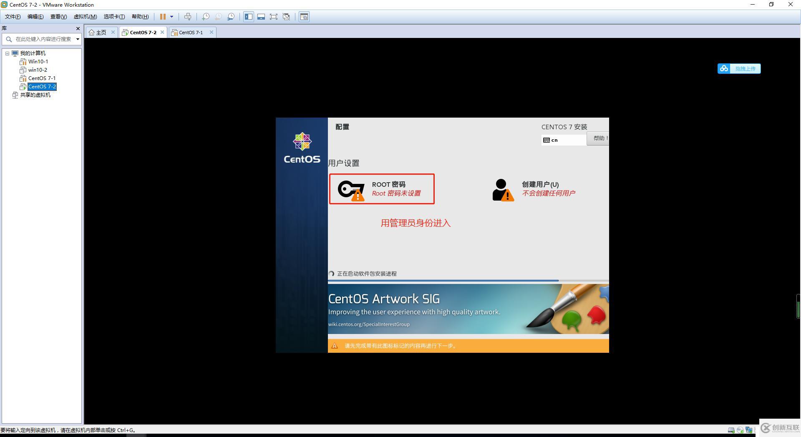Click the CentOS Artwork SIG banner
This screenshot has width=801, height=437.
point(468,309)
